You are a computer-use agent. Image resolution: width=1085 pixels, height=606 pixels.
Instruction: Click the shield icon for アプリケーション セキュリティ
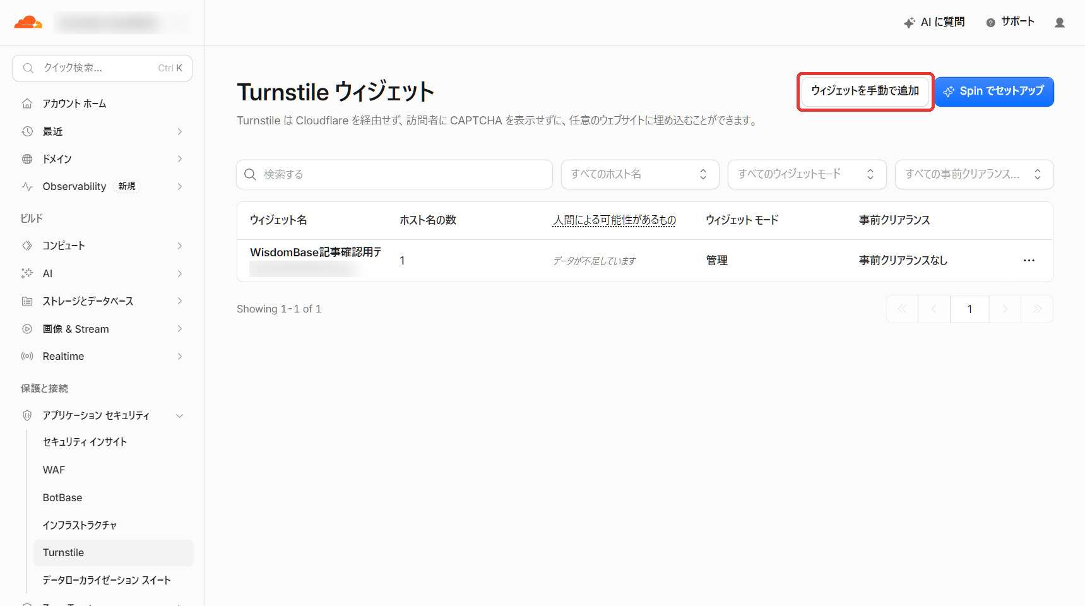point(27,415)
